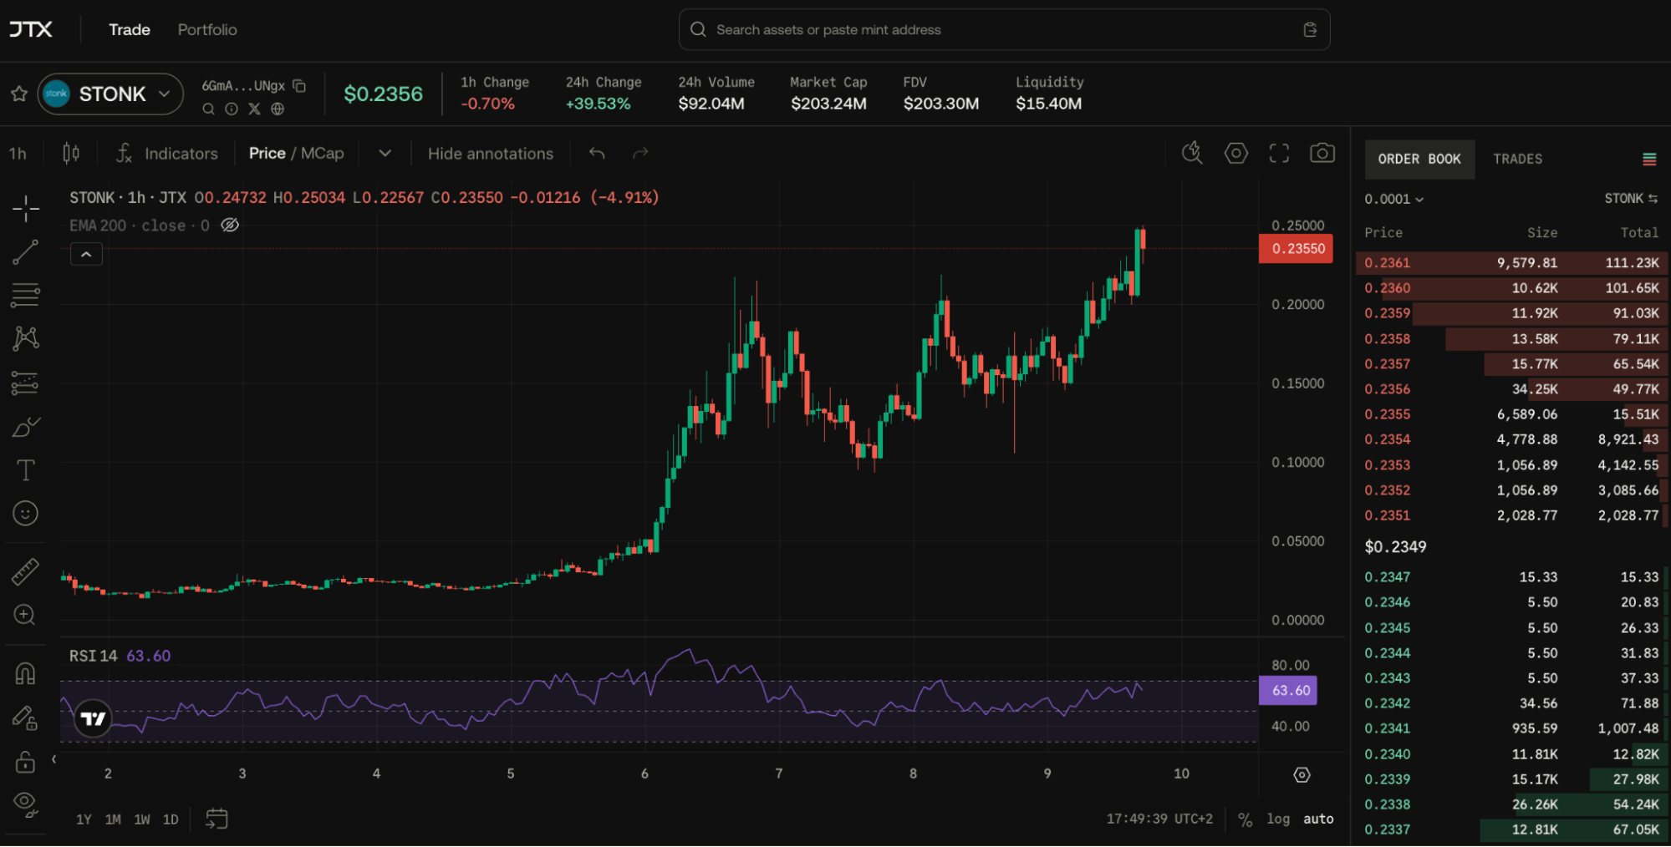Swap order book denomination from STONK
1671x847 pixels.
pos(1631,199)
